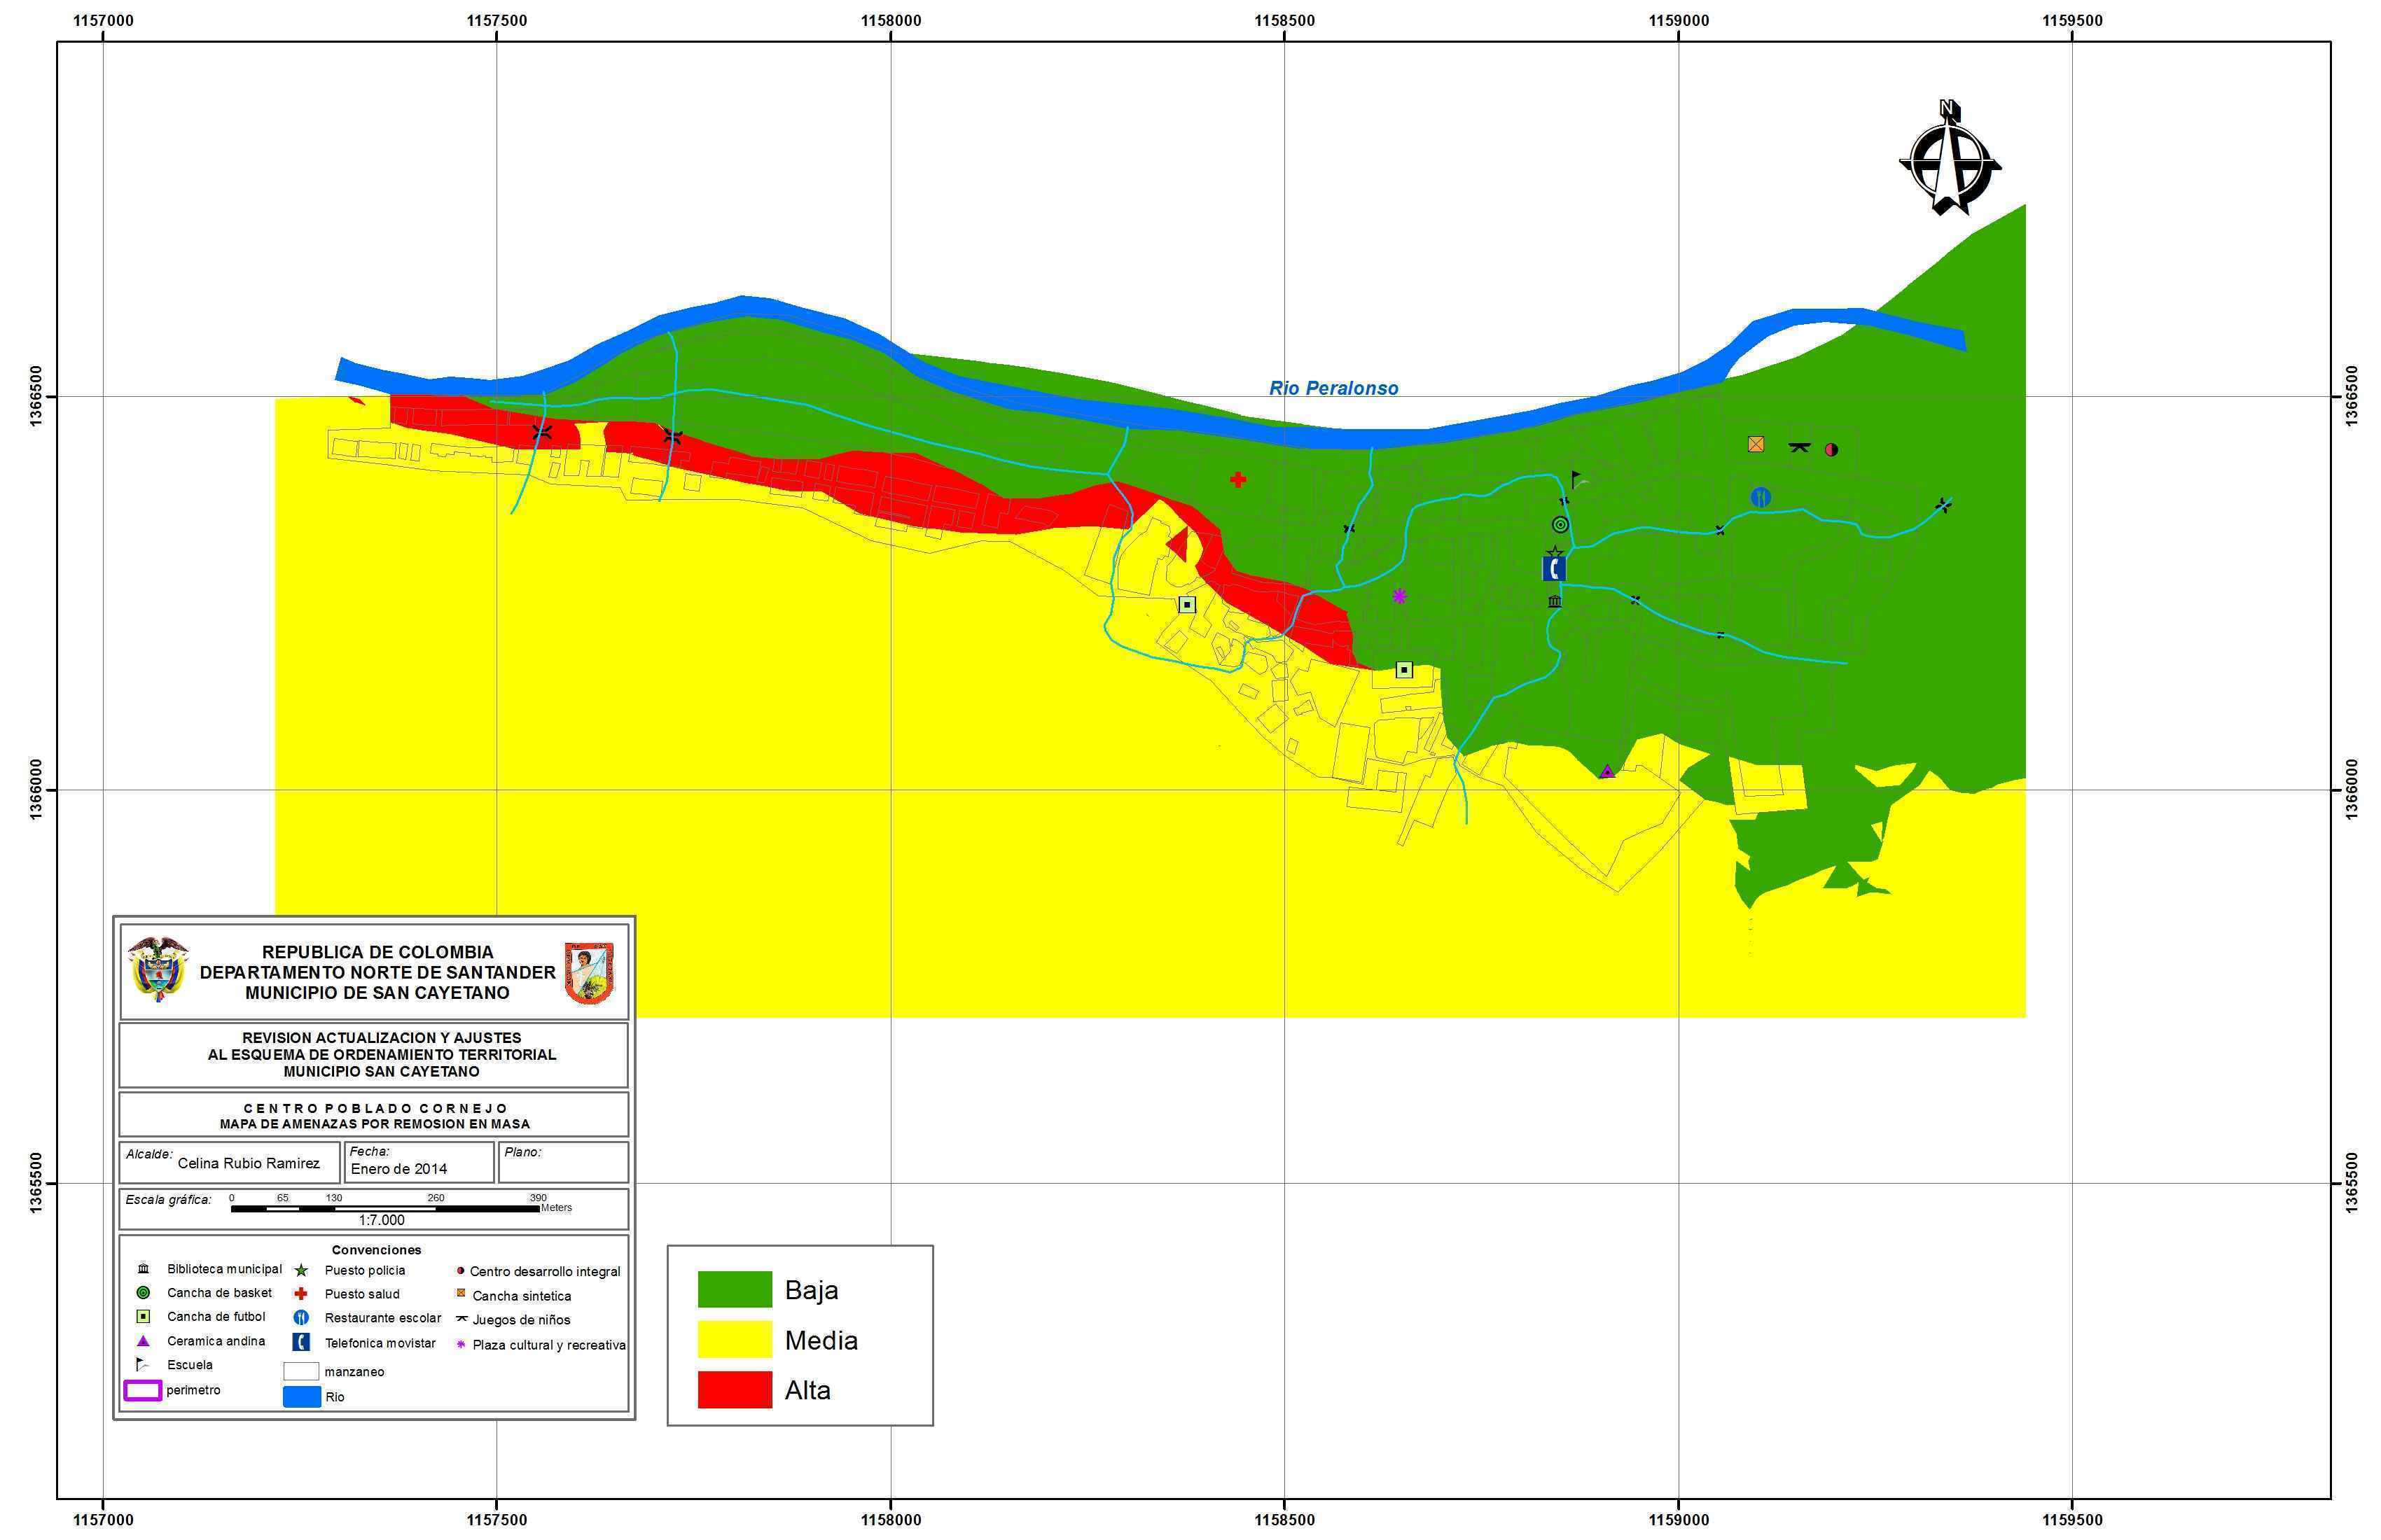Click the orange Cancha sintetica marker on map
The width and height of the screenshot is (2381, 1540).
(x=1756, y=444)
